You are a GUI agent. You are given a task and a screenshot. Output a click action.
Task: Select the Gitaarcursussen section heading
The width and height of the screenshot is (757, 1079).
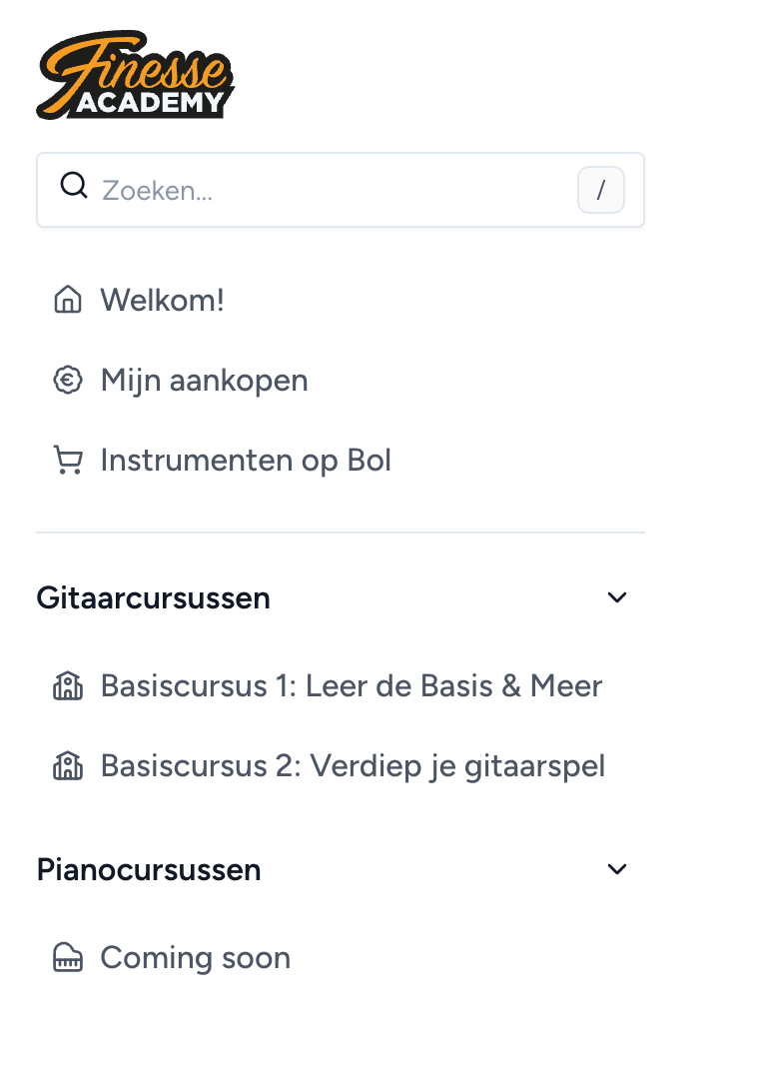(x=153, y=596)
